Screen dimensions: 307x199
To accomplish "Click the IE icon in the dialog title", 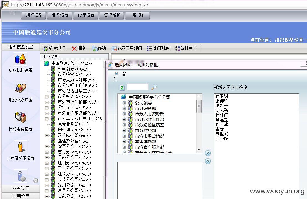I will pyautogui.click(x=110, y=65).
